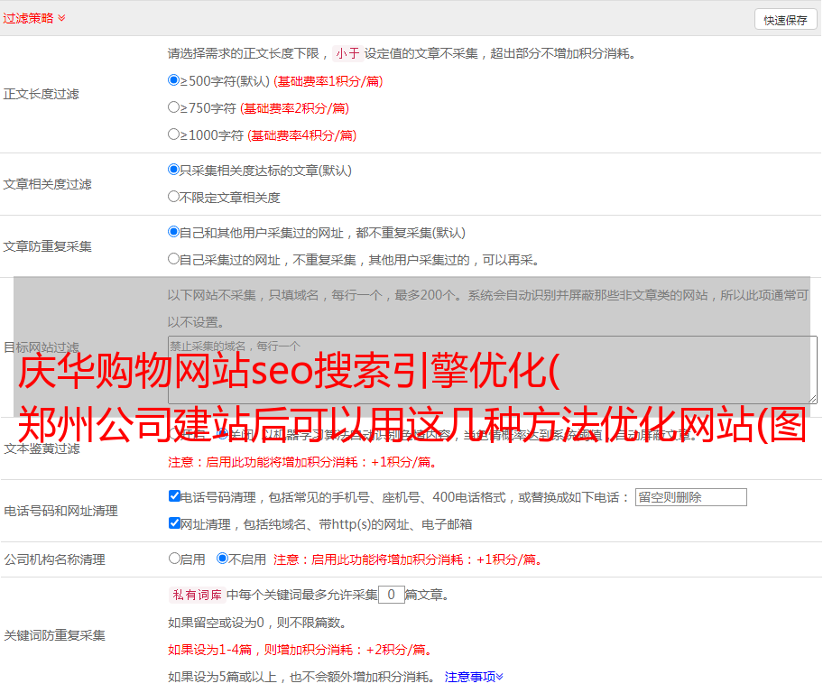
Task: Click the 禁止采集的域名 text area
Action: tap(492, 369)
